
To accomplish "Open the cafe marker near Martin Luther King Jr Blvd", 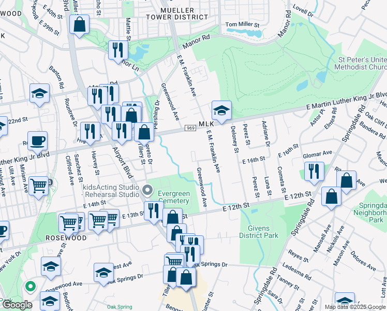I will (x=38, y=143).
